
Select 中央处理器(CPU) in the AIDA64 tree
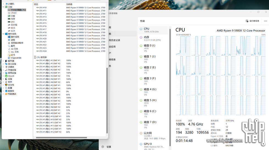pyautogui.click(x=17, y=10)
